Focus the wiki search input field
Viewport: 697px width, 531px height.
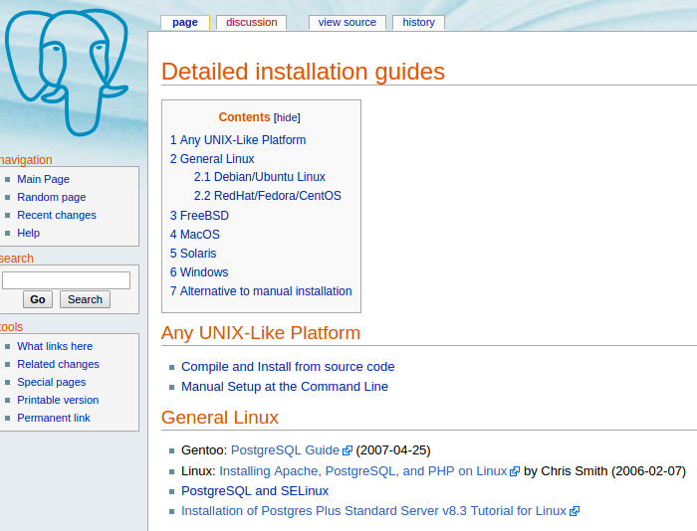pyautogui.click(x=67, y=280)
